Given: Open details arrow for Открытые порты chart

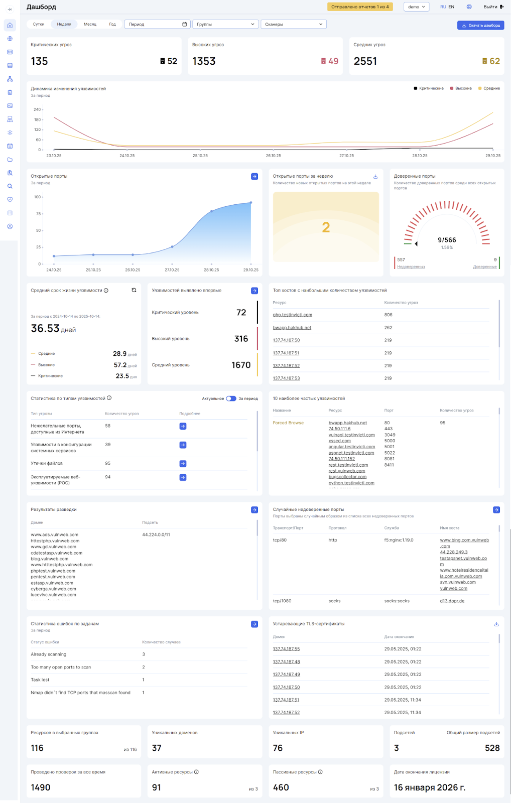Looking at the screenshot, I should pos(254,176).
